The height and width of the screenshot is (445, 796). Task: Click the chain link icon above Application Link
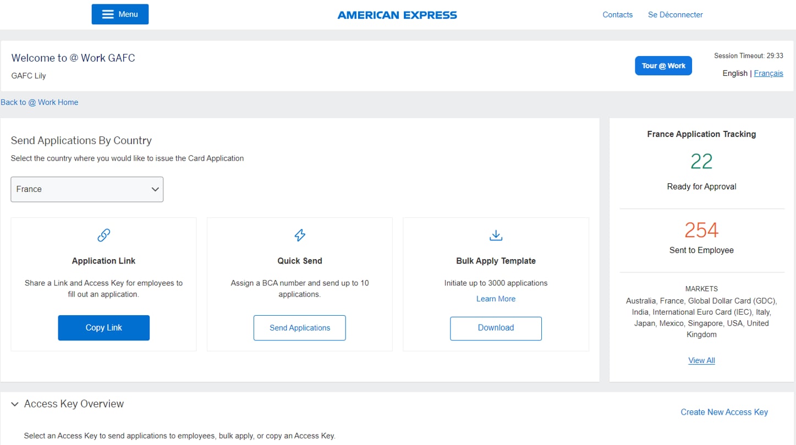coord(103,235)
